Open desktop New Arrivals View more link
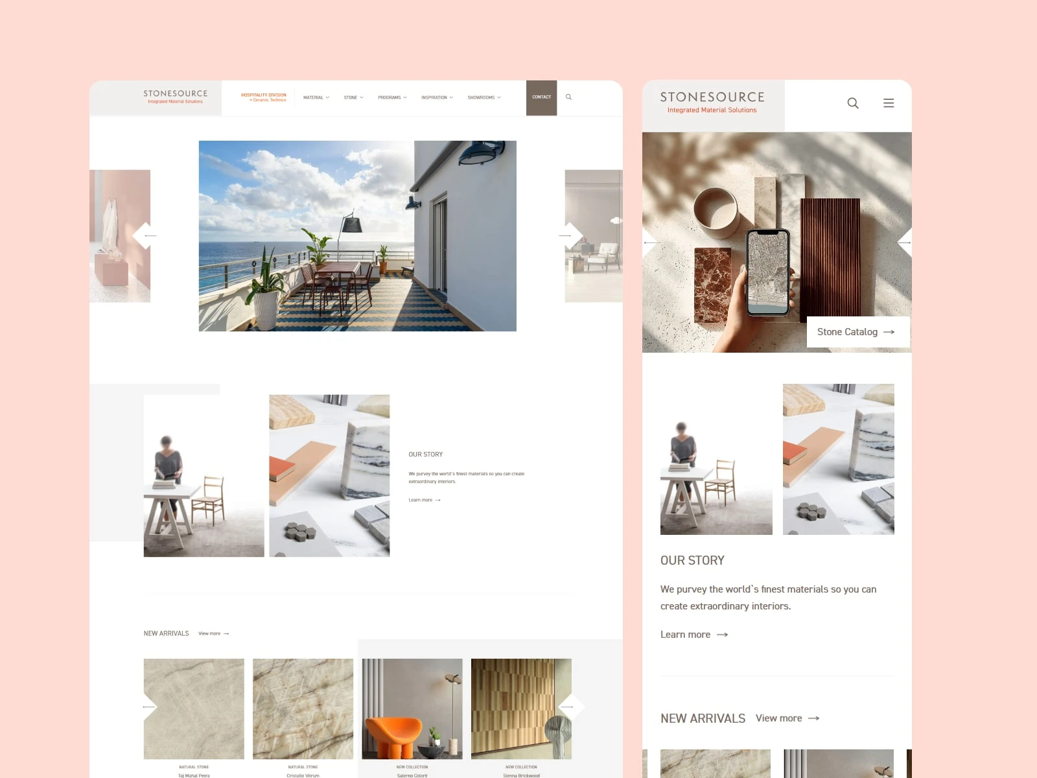The height and width of the screenshot is (778, 1037). (214, 633)
